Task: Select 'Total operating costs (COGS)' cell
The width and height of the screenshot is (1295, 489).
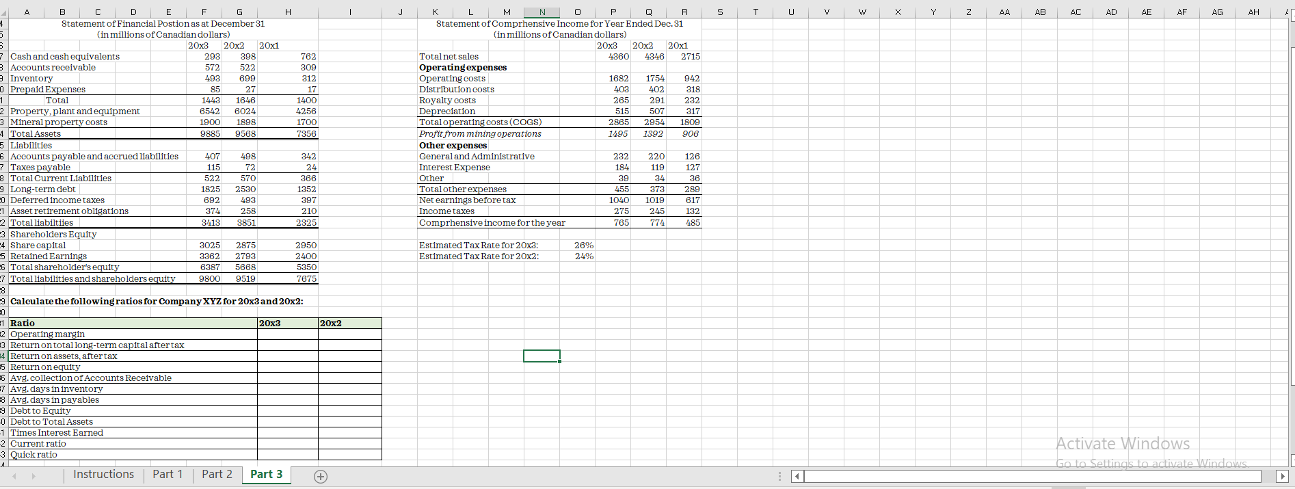Action: tap(481, 122)
